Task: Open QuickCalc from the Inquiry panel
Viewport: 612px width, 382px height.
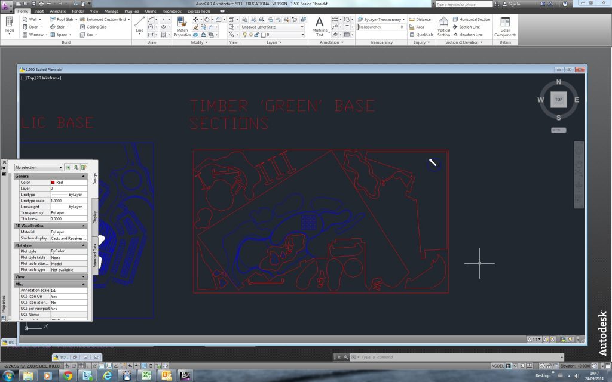Action: 424,34
